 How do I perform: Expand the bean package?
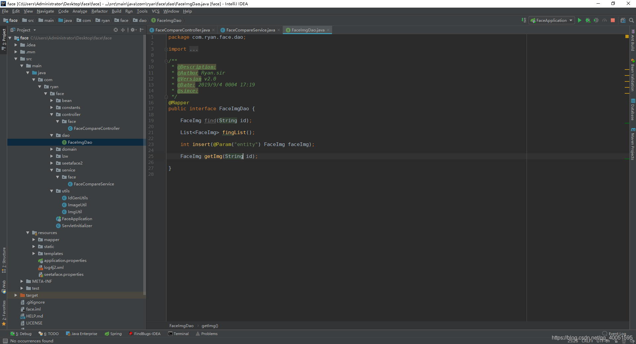(51, 101)
